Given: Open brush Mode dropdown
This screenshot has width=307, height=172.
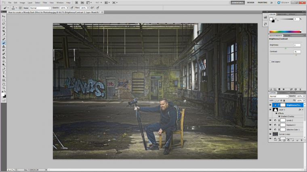Looking at the screenshot, I should click(x=40, y=8).
